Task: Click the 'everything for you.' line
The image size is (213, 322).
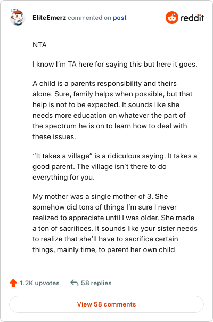Action: tap(63, 177)
